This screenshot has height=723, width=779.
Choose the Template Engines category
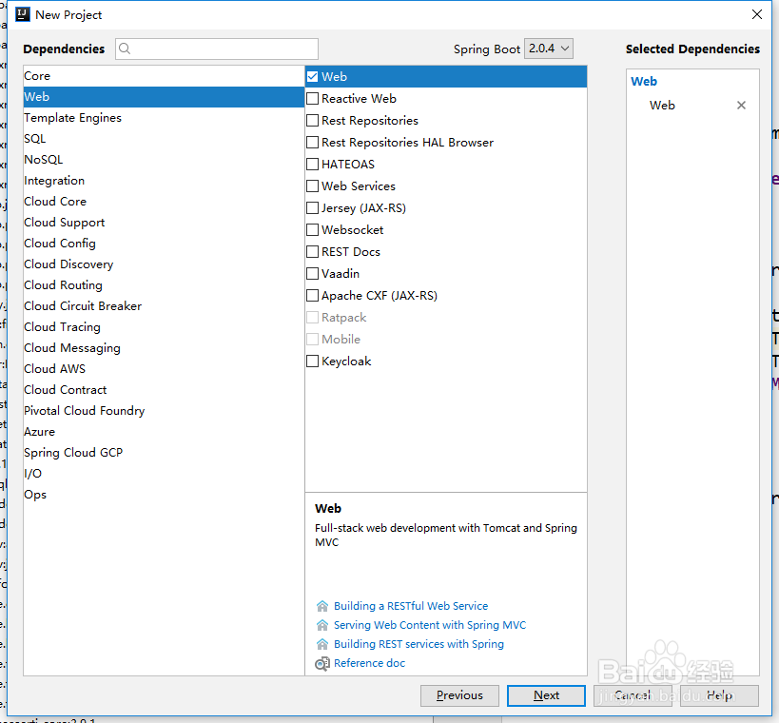pos(72,118)
